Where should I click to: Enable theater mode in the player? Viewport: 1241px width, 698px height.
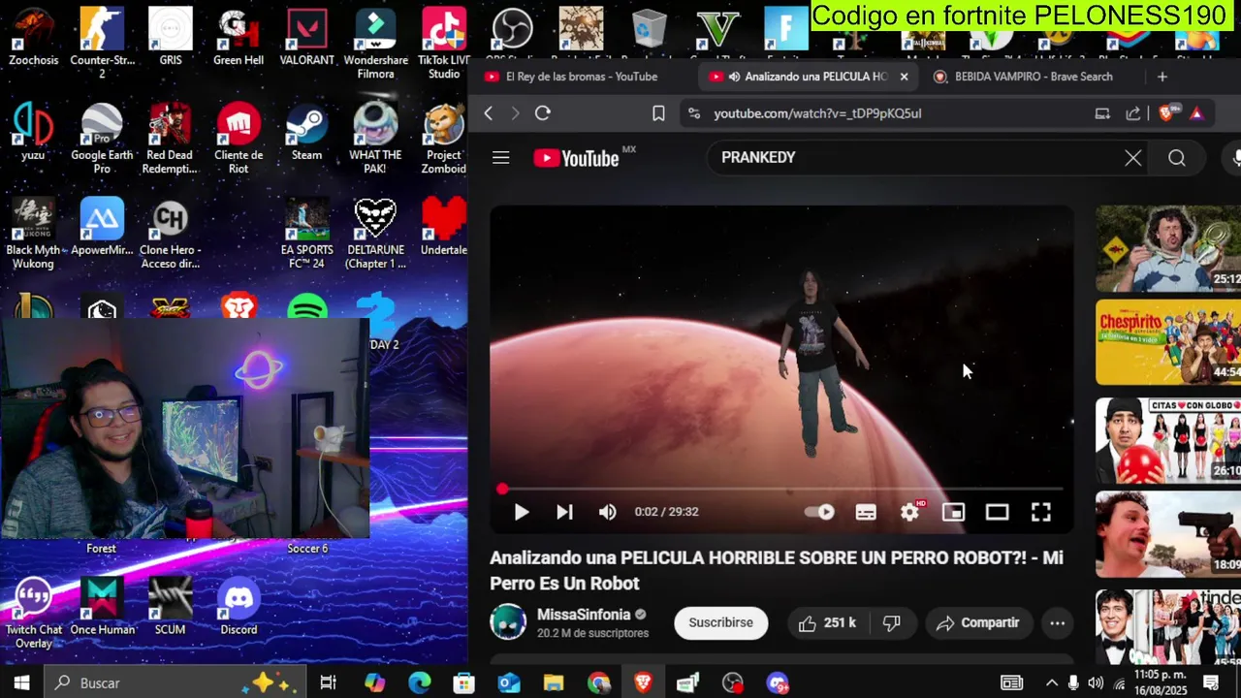point(997,512)
